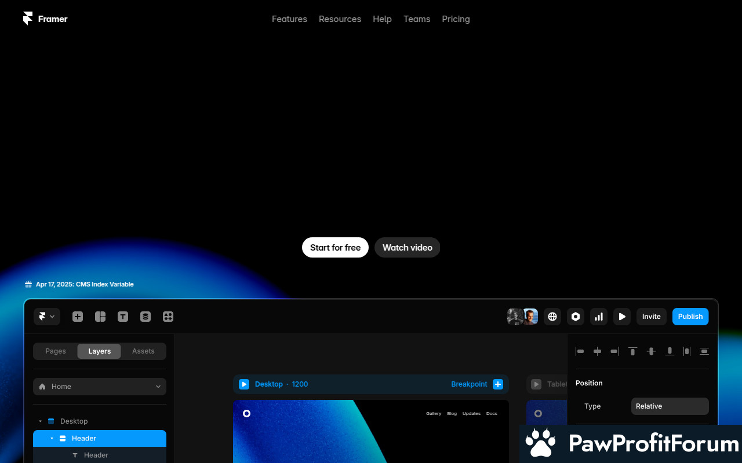The image size is (742, 463).
Task: Click the second collaborator avatar
Action: pos(530,317)
